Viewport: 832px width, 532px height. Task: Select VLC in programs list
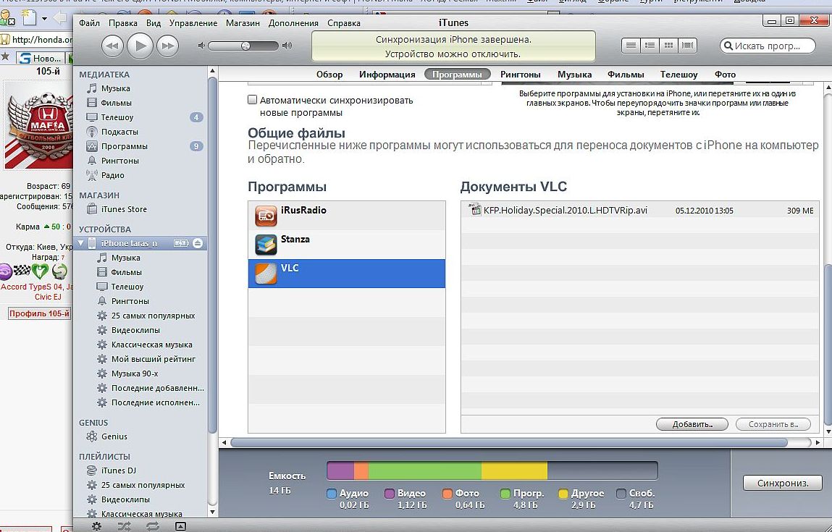(x=347, y=273)
